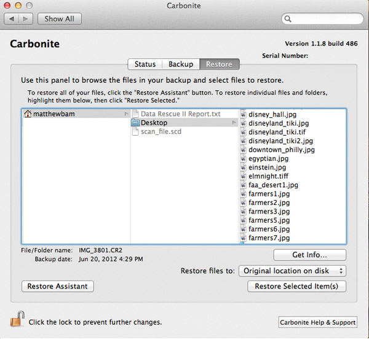The width and height of the screenshot is (369, 340).
Task: Click the file icon for farmers1.jpg
Action: 244,194
